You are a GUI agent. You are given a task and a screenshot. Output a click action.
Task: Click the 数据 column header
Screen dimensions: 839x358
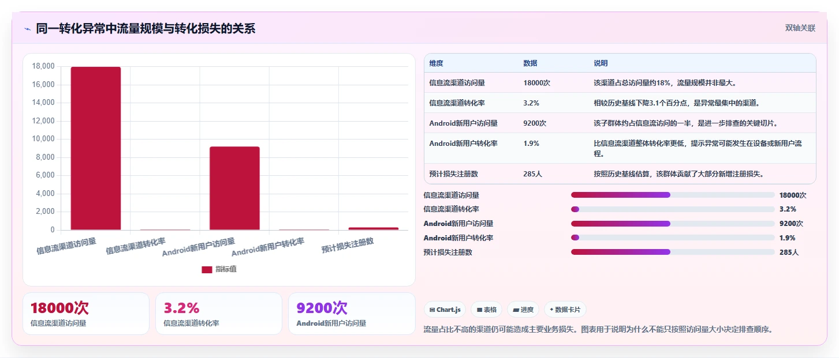[x=530, y=63]
